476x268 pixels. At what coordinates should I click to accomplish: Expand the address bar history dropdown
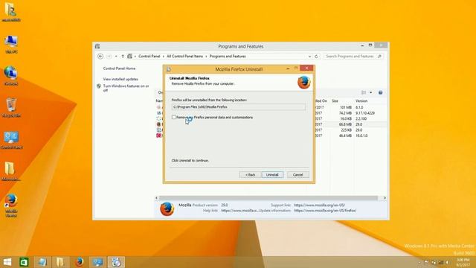click(x=309, y=57)
